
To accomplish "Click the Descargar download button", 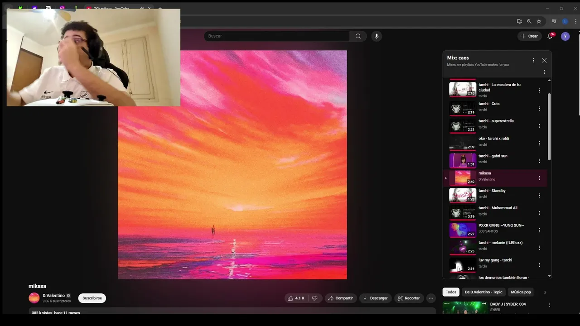I will click(x=375, y=298).
